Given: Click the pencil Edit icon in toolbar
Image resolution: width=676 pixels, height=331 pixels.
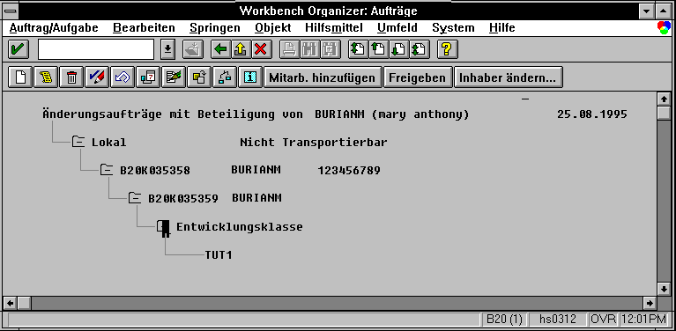Looking at the screenshot, I should pos(97,77).
